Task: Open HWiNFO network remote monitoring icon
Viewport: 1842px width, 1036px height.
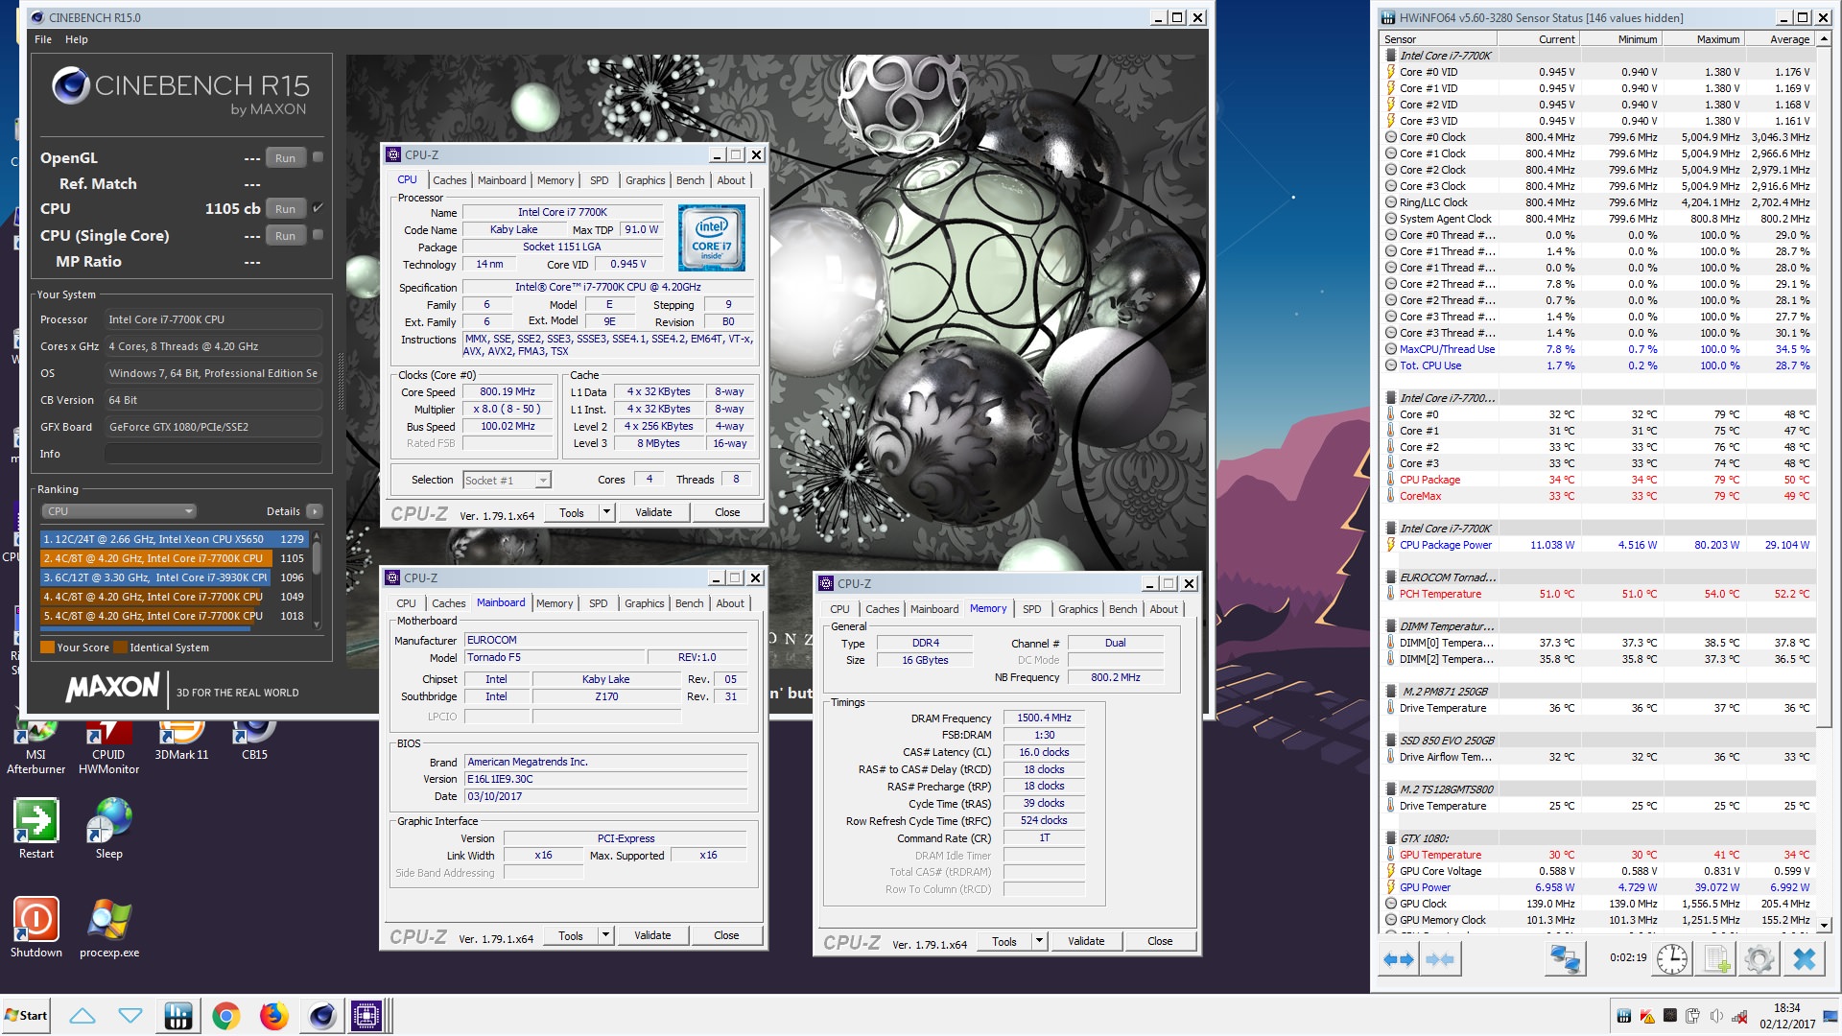Action: pyautogui.click(x=1566, y=959)
